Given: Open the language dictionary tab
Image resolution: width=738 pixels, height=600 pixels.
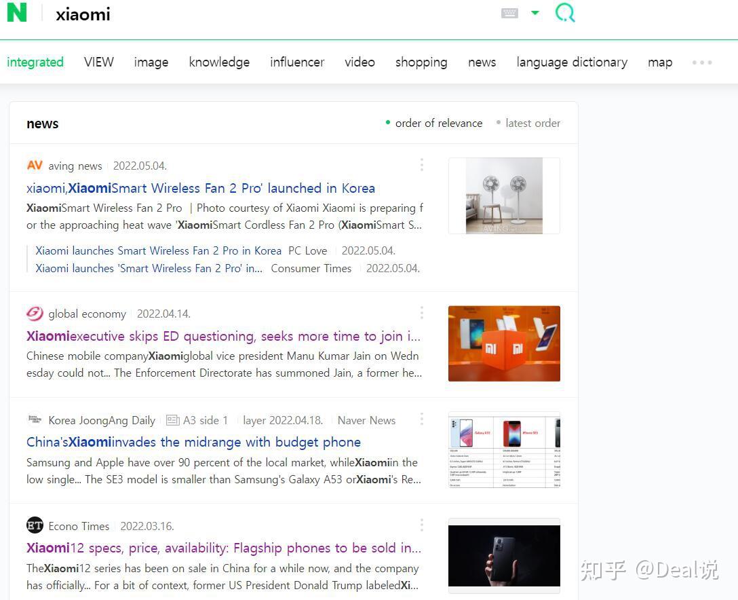Looking at the screenshot, I should pos(572,62).
